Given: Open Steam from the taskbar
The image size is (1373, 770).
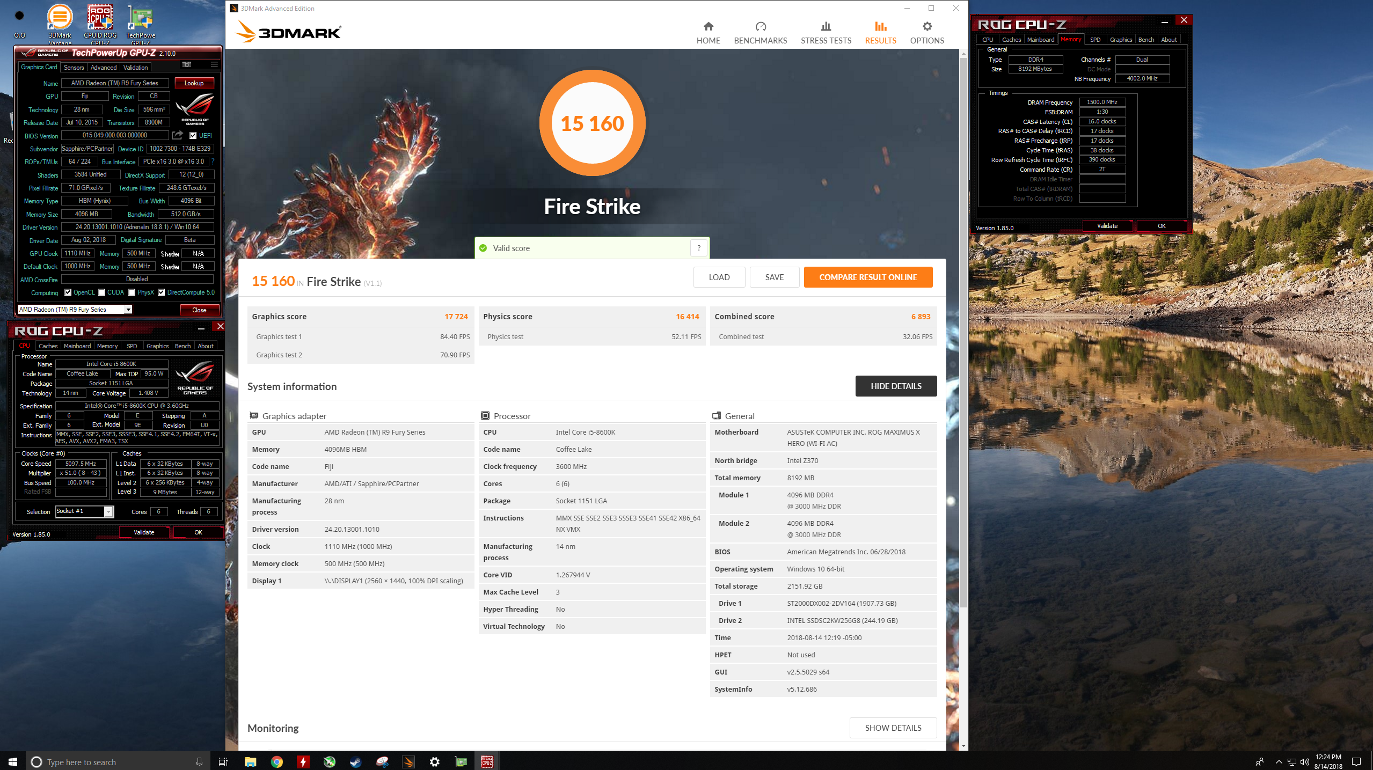Looking at the screenshot, I should click(x=356, y=761).
